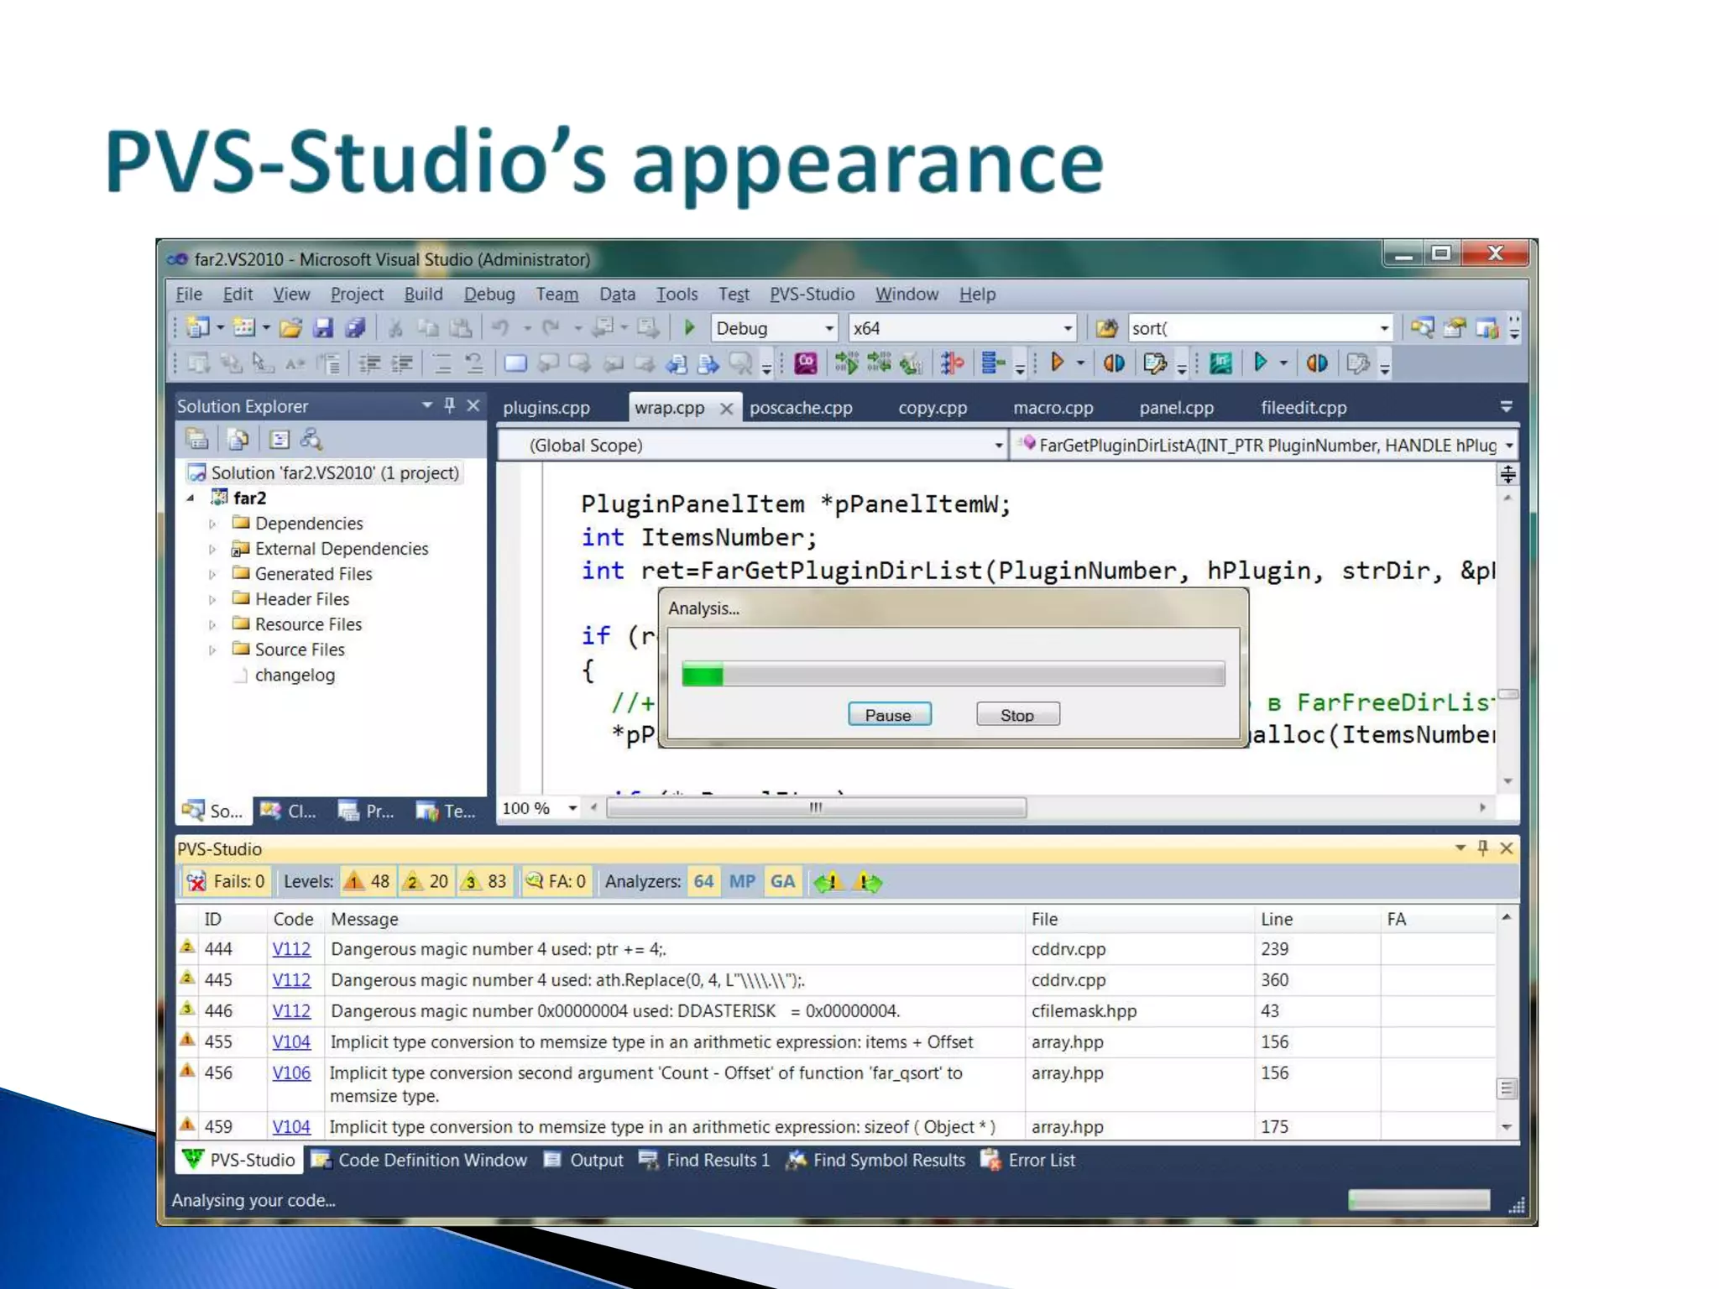The width and height of the screenshot is (1719, 1289).
Task: Toggle Level 1 warnings filter (48)
Action: click(x=368, y=882)
